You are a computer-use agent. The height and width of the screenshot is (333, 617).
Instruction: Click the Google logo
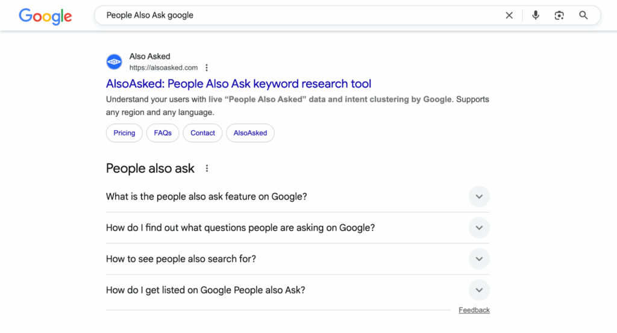point(45,16)
